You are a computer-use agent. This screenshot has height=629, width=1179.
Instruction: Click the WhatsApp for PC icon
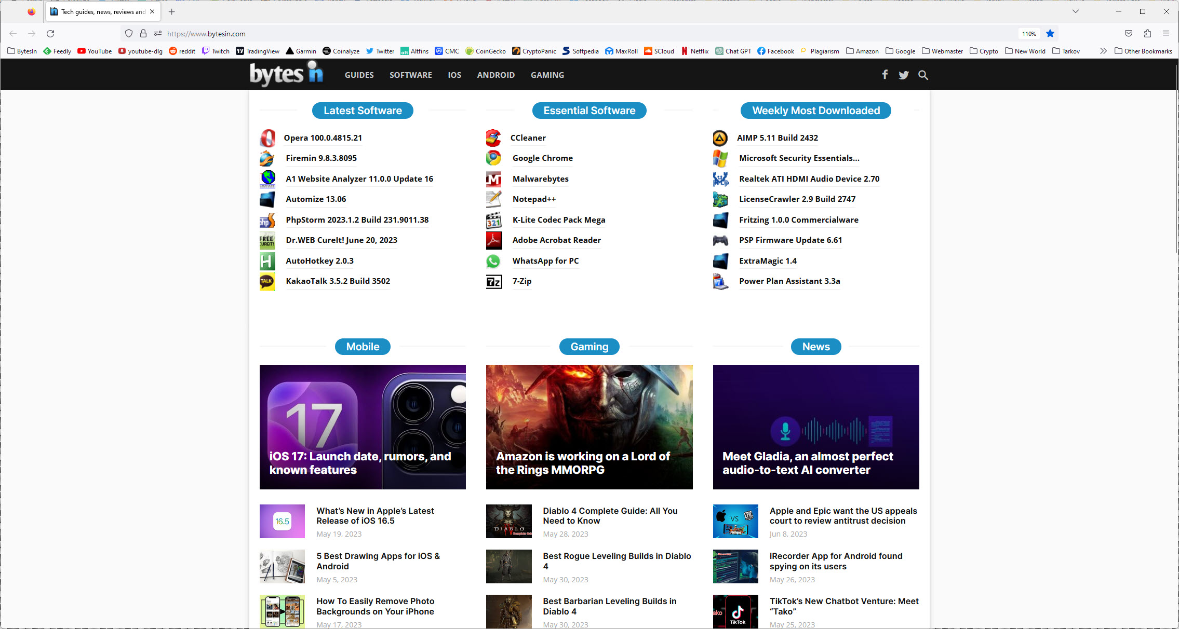(x=493, y=261)
